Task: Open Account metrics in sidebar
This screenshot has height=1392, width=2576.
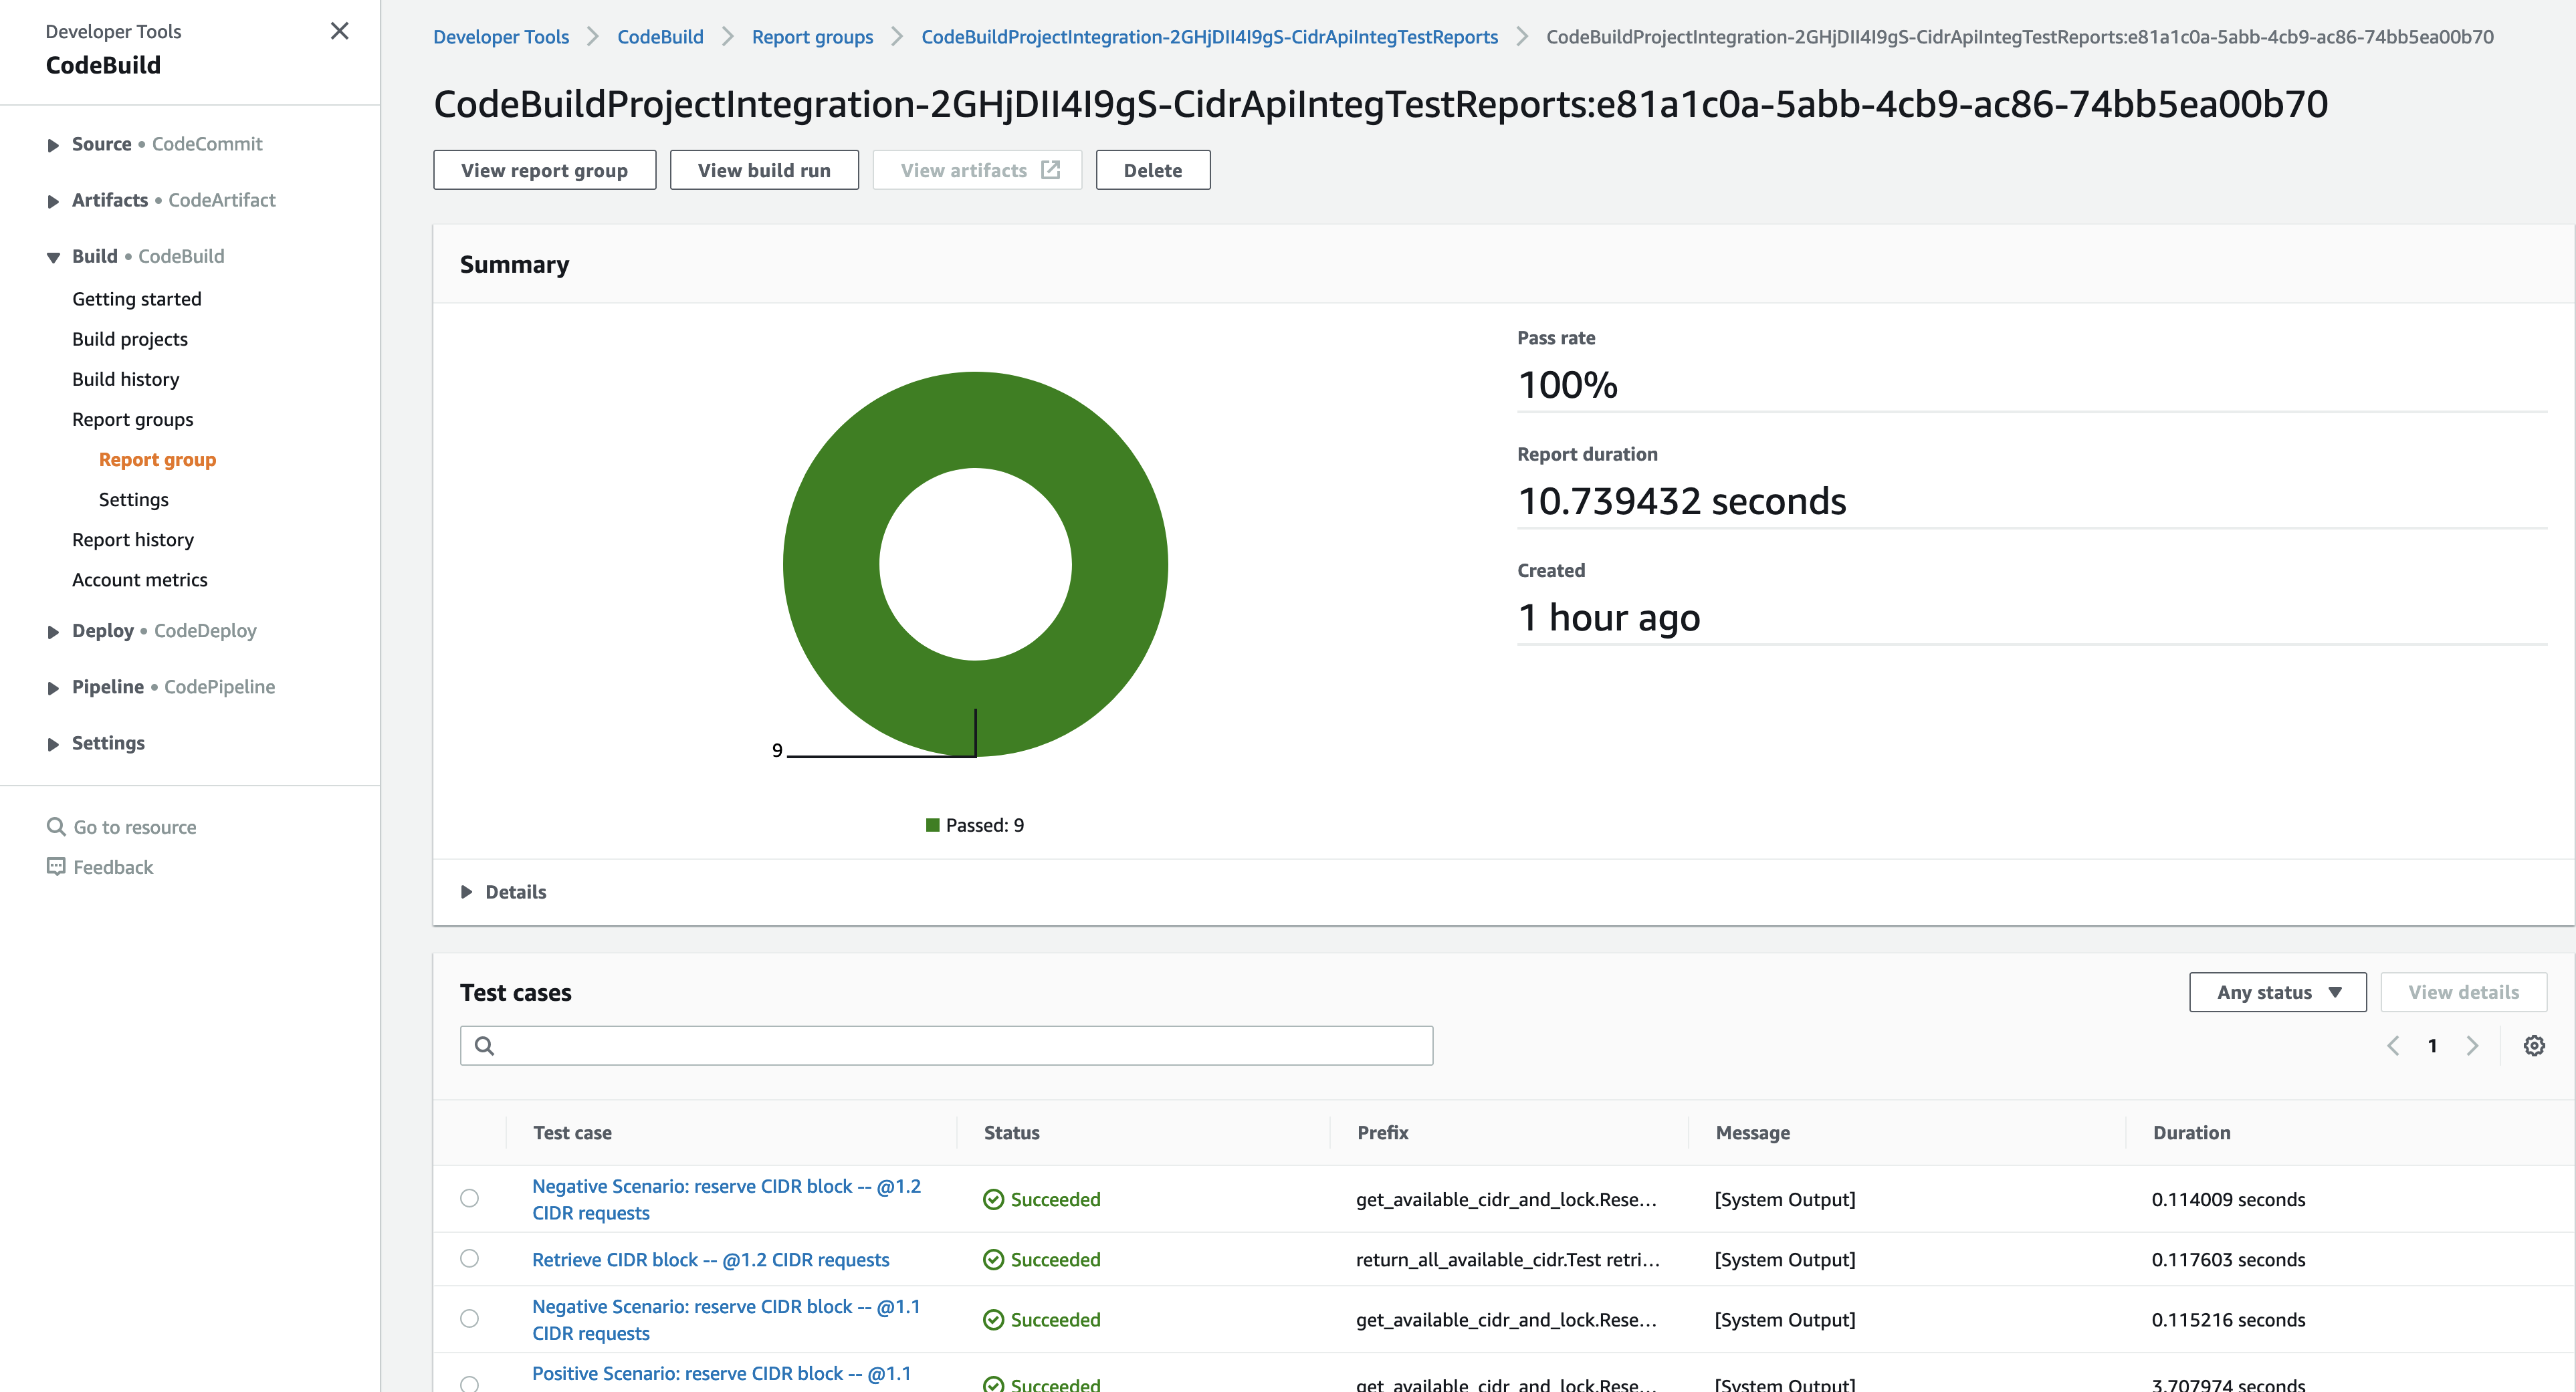Action: tap(140, 580)
